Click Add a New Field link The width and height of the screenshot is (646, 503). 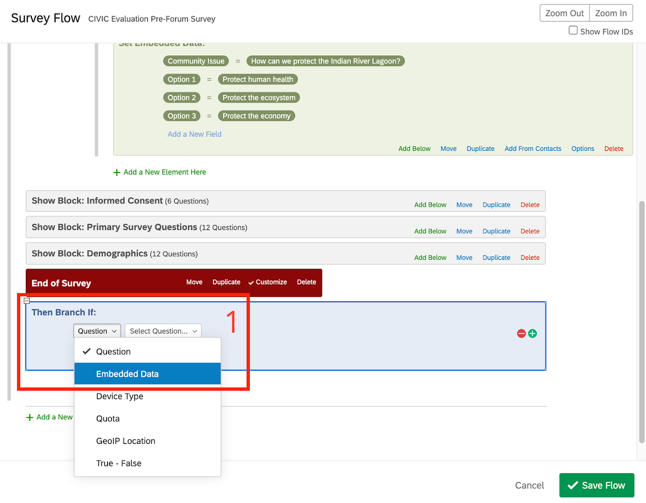pos(194,134)
